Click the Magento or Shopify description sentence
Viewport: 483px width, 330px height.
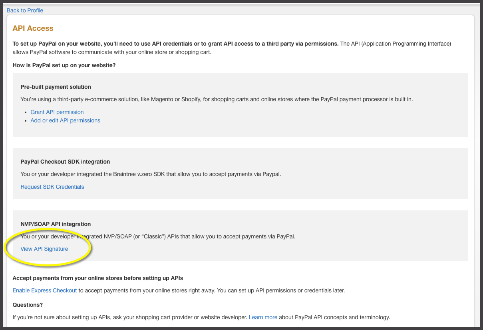click(217, 99)
